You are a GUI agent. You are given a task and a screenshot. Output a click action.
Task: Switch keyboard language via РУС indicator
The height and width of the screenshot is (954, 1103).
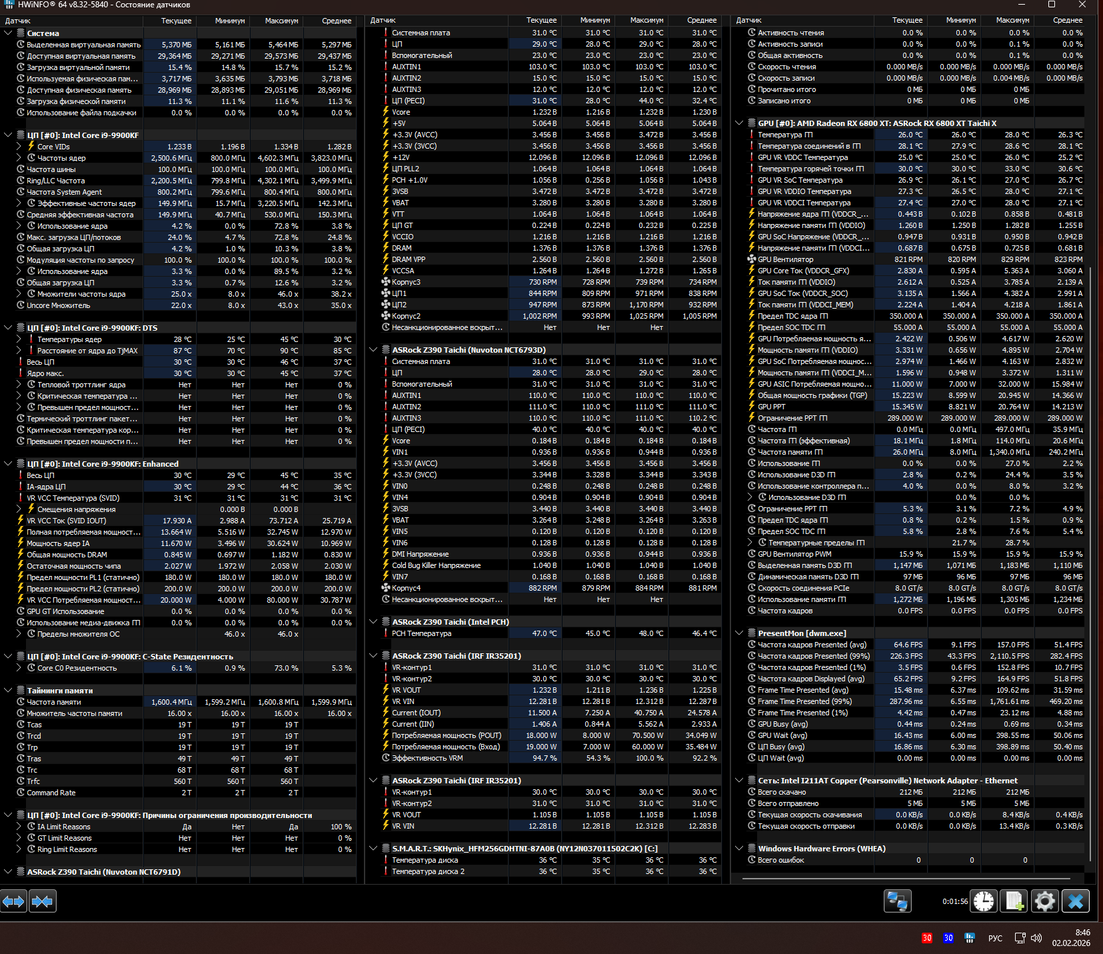click(x=995, y=938)
